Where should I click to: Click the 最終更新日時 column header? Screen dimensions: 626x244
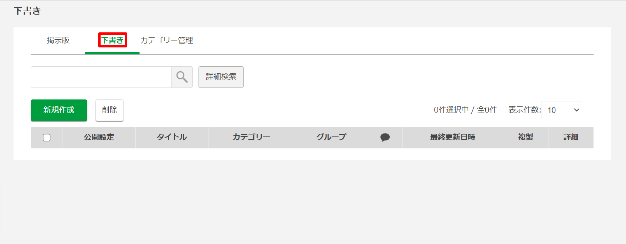tap(453, 137)
